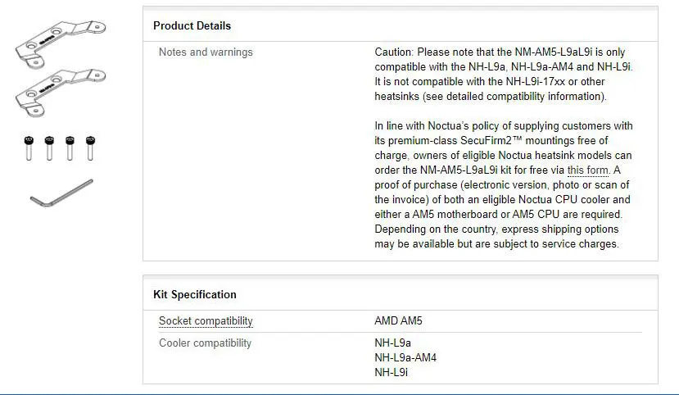Select the rightmost screw image
The width and height of the screenshot is (679, 395).
(90, 148)
